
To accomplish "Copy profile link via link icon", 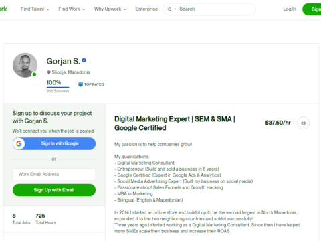I will click(303, 123).
